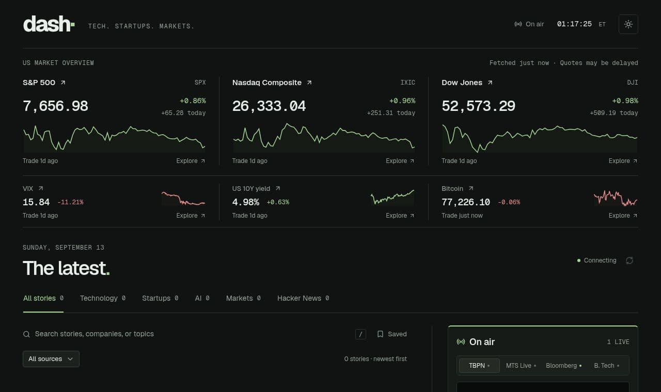Click the refresh icon beside Connecting
Image resolution: width=661 pixels, height=392 pixels.
(629, 260)
